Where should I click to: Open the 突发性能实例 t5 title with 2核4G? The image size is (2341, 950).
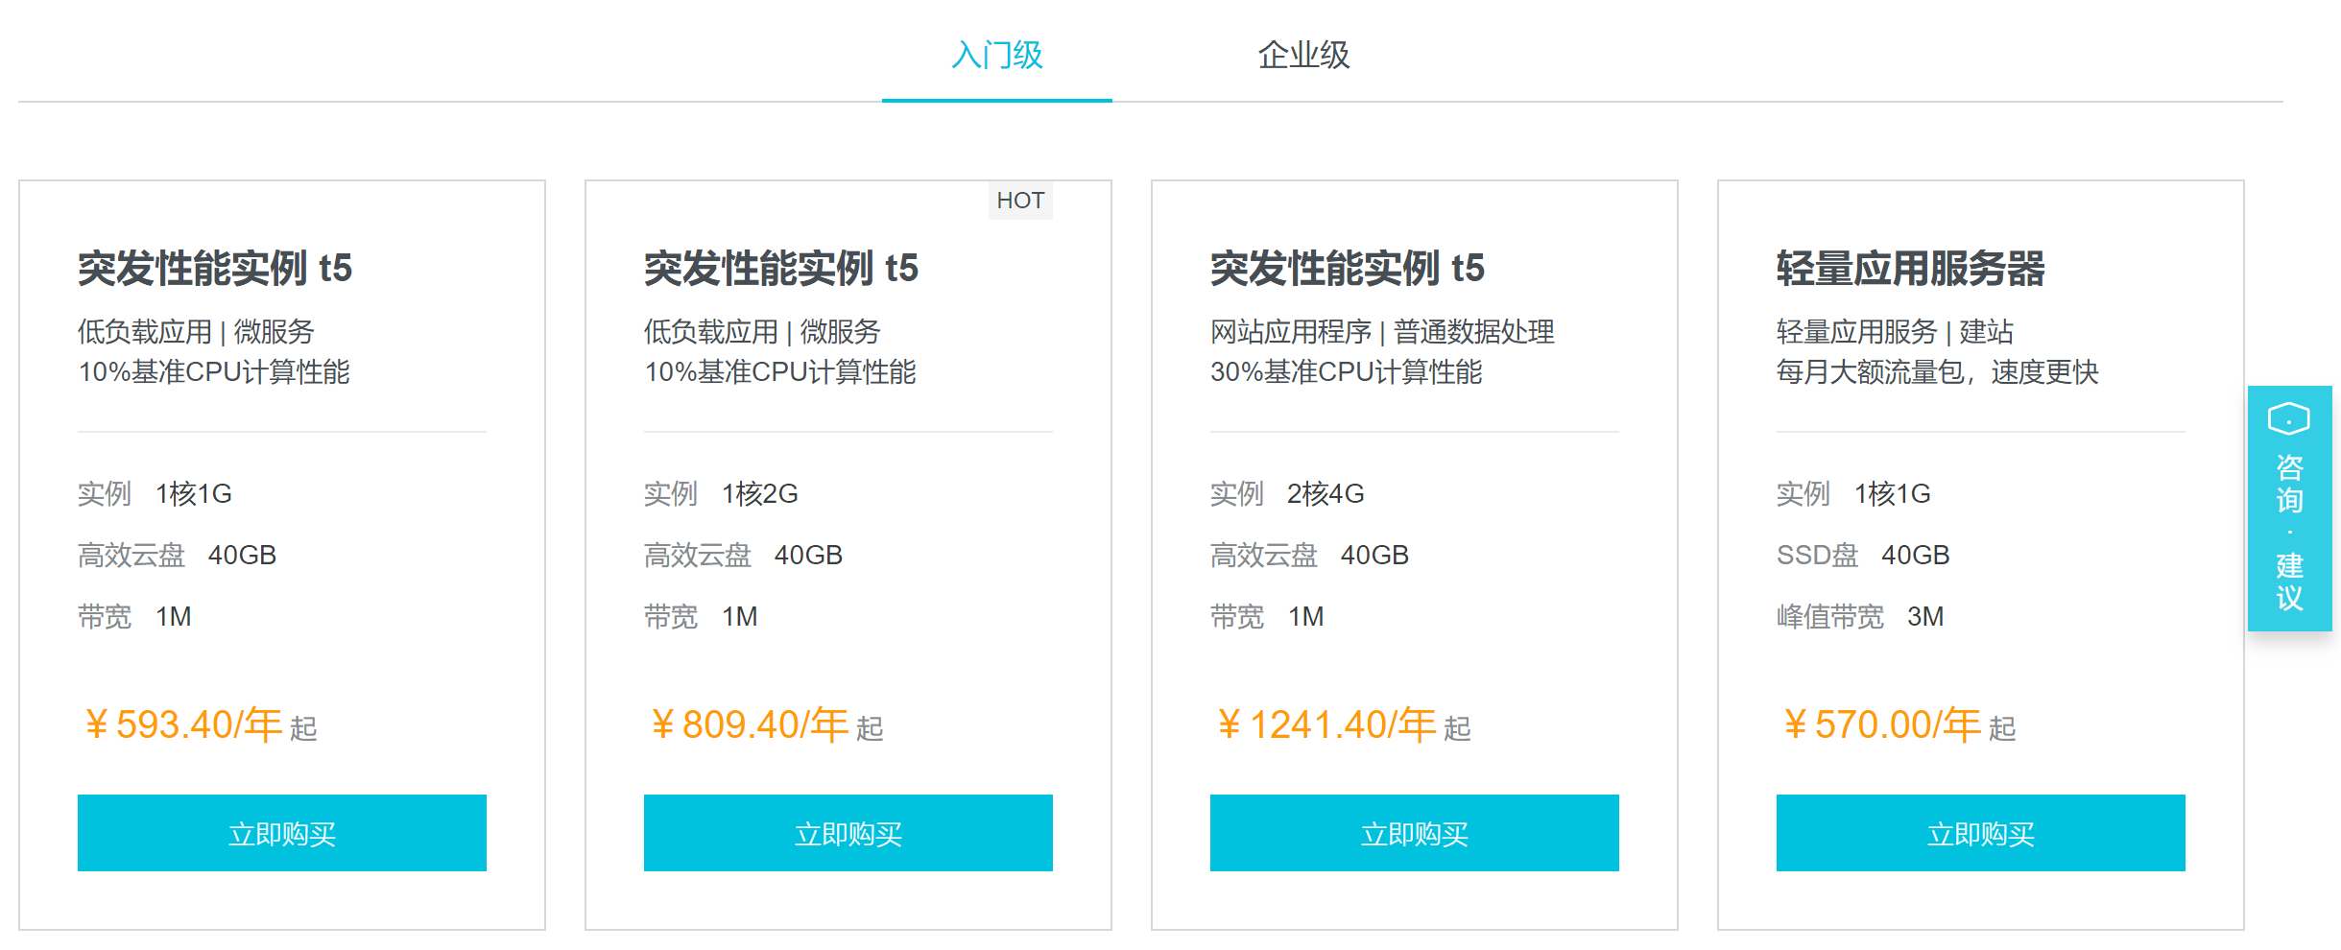1348,268
